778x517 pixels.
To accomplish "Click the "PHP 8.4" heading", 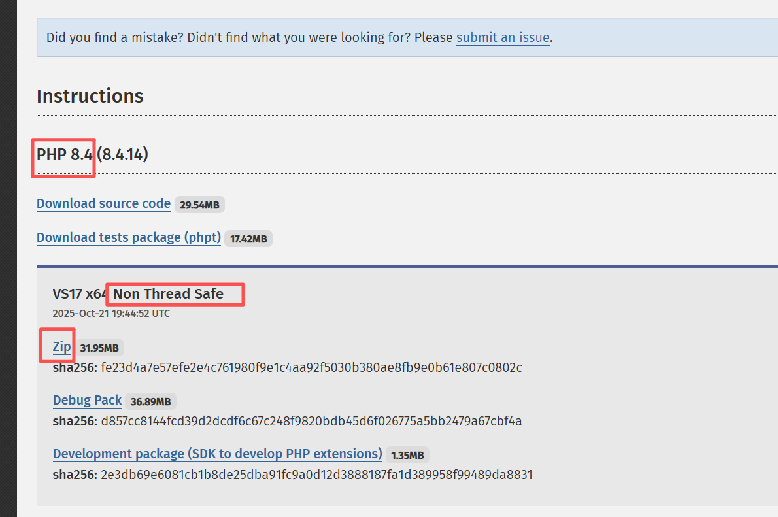I will (62, 155).
